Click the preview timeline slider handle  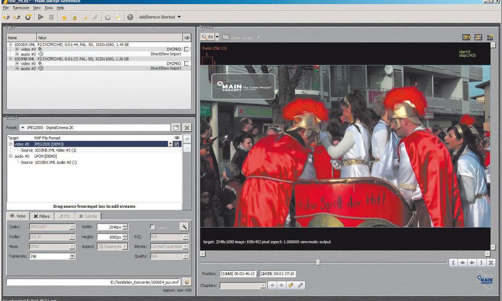point(318,263)
